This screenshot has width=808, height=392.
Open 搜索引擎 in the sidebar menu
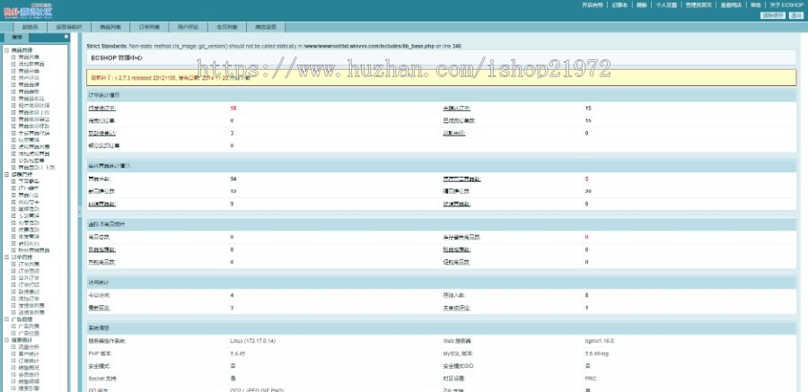click(29, 388)
